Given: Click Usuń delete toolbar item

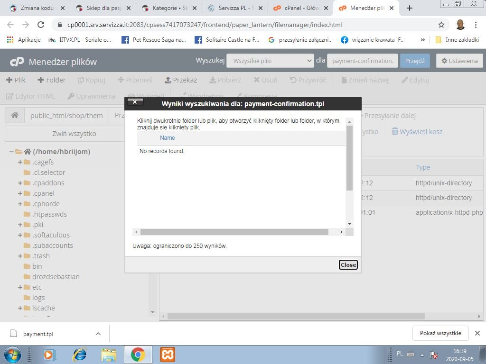Looking at the screenshot, I should [266, 80].
